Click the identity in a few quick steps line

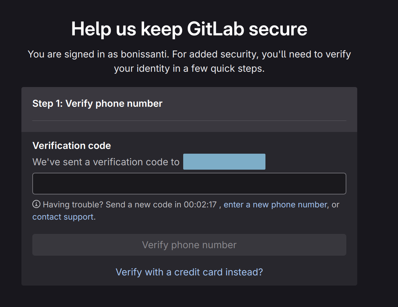(x=189, y=69)
